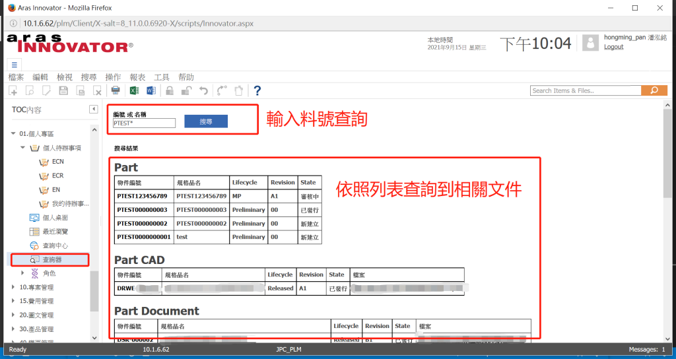The height and width of the screenshot is (359, 676).
Task: Click the Edit item pencil toolbar icon
Action: pyautogui.click(x=46, y=90)
